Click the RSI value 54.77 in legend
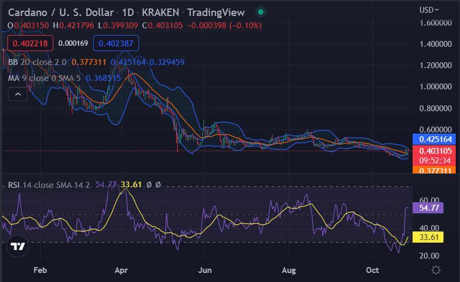Viewport: 460px width, 282px height. tap(106, 185)
